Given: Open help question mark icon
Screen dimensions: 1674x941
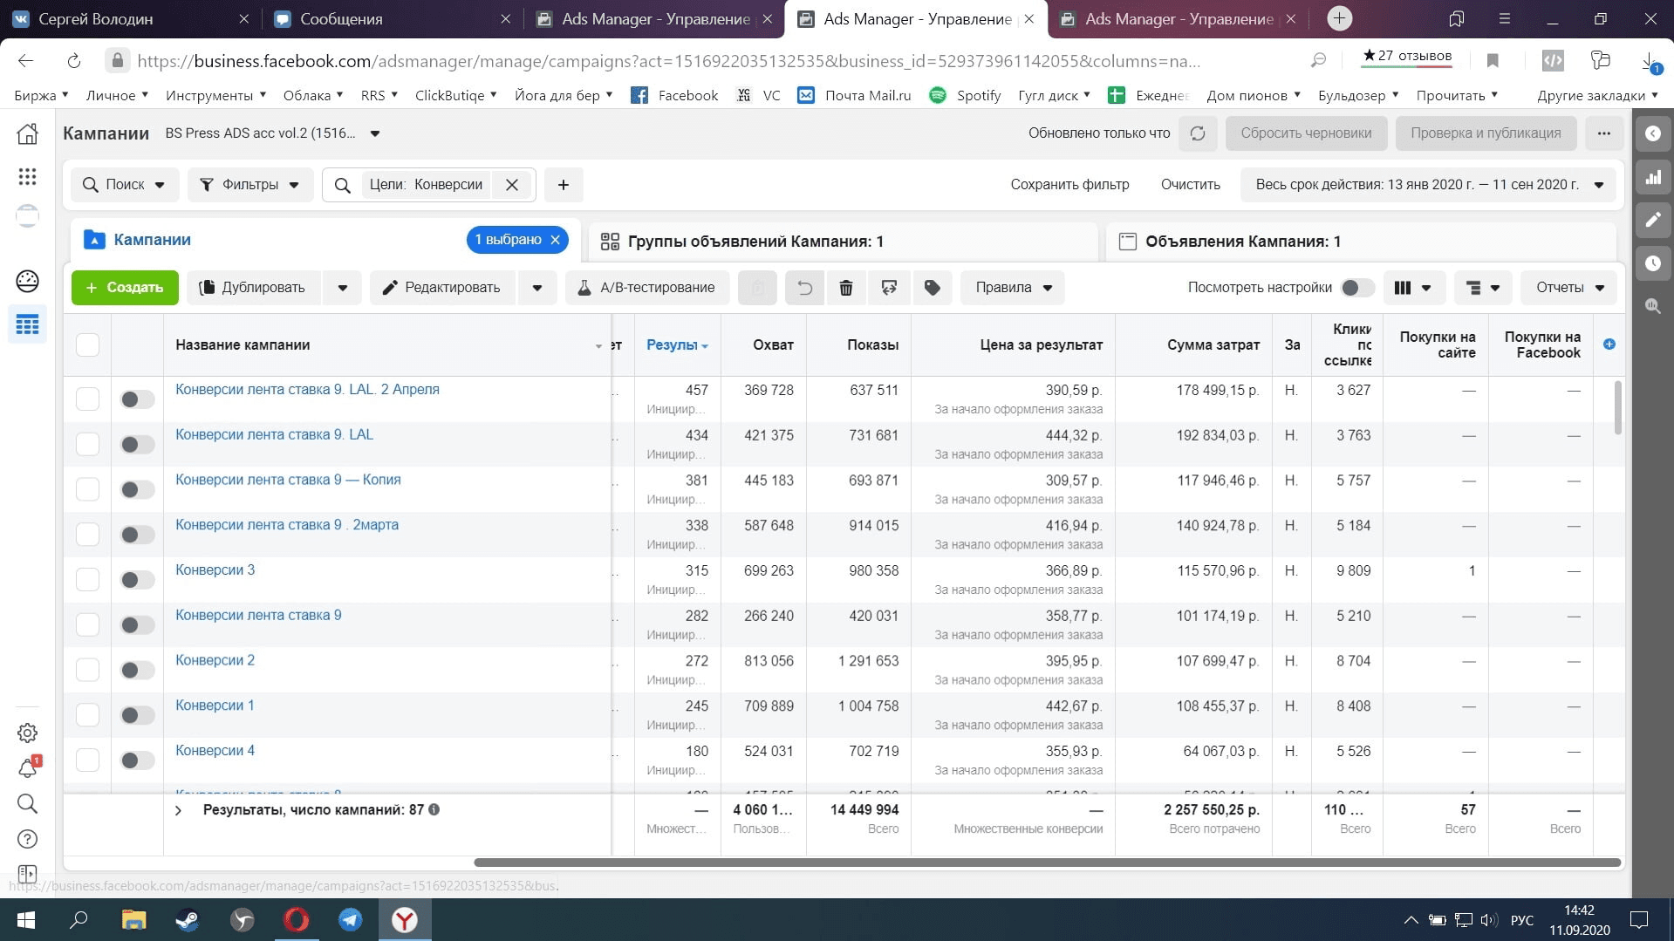Looking at the screenshot, I should pyautogui.click(x=27, y=839).
